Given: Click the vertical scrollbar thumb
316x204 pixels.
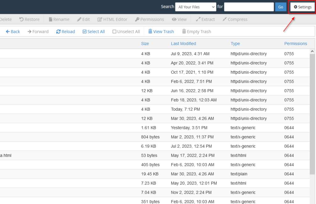Looking at the screenshot, I should click(x=312, y=114).
